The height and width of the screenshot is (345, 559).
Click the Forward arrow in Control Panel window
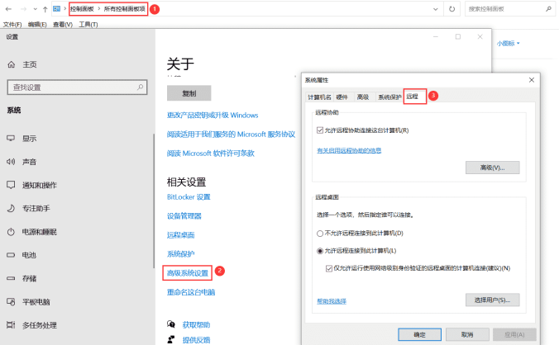(23, 9)
